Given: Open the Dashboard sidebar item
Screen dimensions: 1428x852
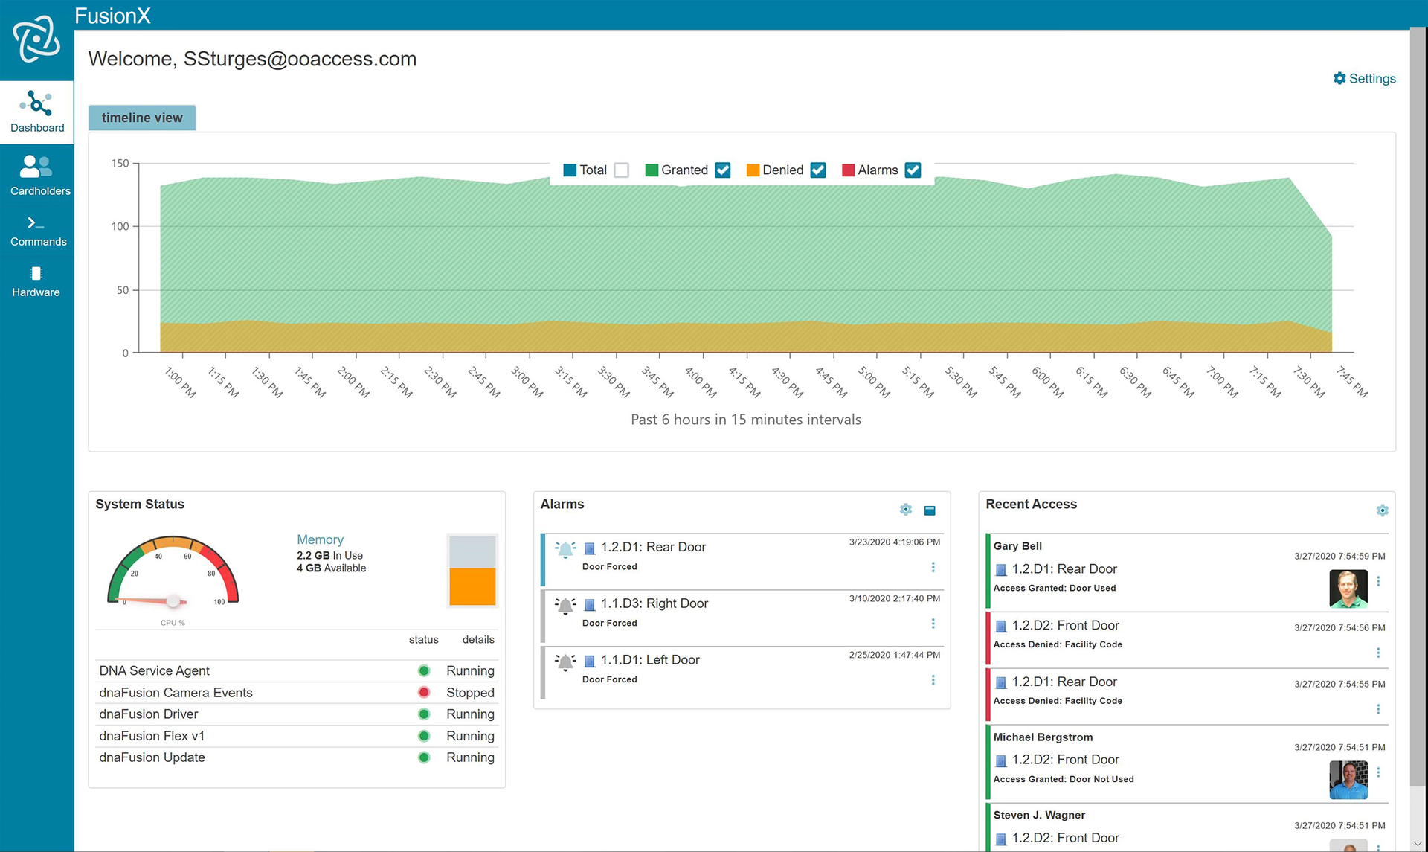Looking at the screenshot, I should 36,112.
